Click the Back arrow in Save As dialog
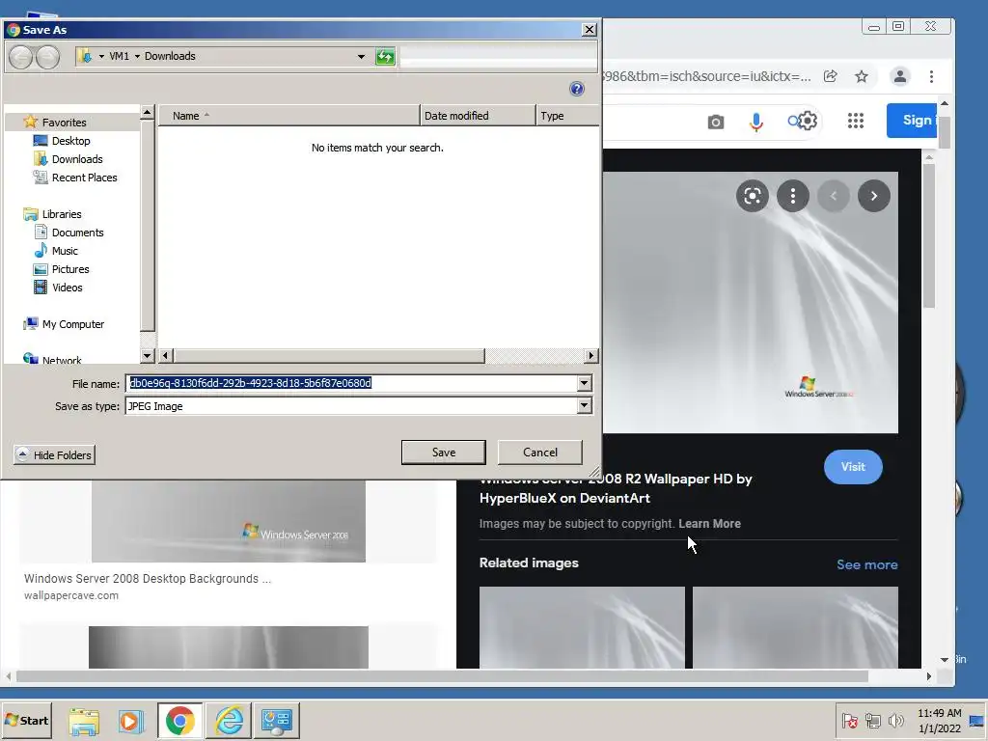988x741 pixels. coord(21,57)
